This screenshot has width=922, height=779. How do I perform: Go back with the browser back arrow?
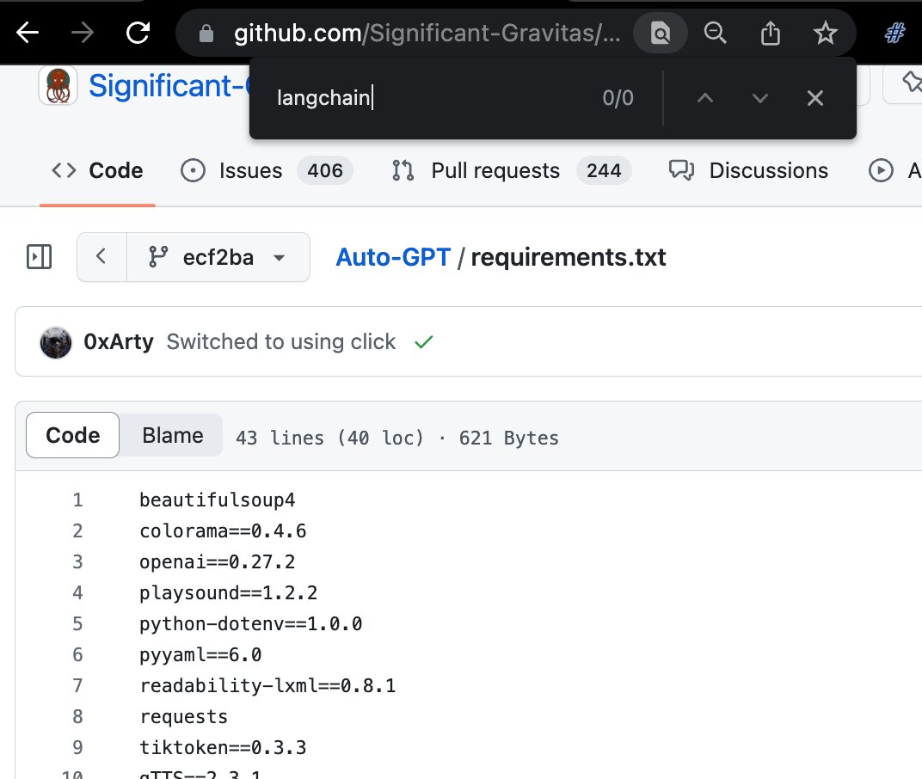click(27, 33)
